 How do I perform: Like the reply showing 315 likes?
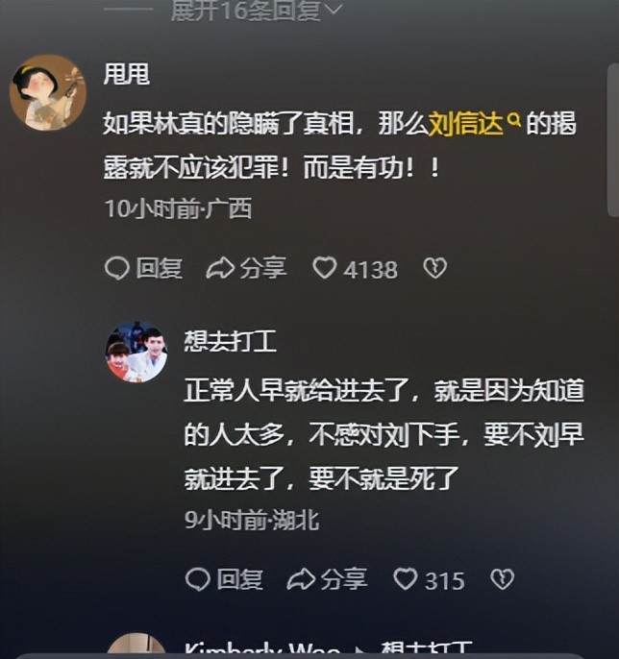(406, 579)
